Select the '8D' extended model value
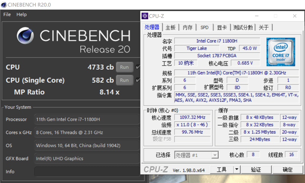Screen dimensions: 305x183 pos(237,88)
